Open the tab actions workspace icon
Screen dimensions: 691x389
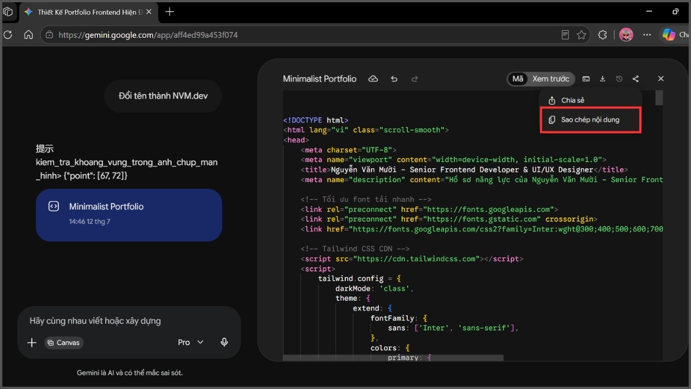coord(7,12)
